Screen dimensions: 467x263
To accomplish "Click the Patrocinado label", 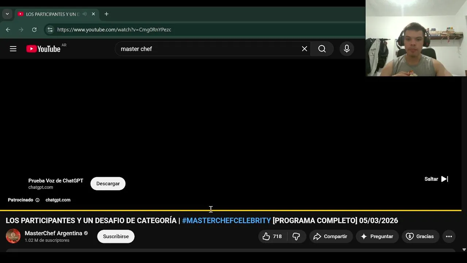I will [x=20, y=200].
